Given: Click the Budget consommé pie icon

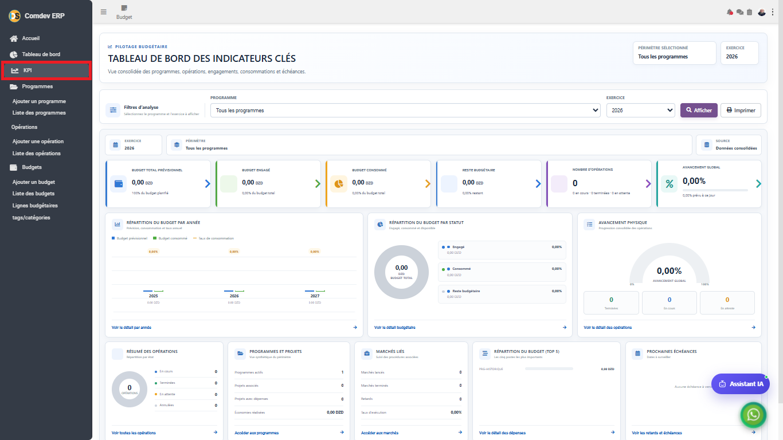Looking at the screenshot, I should 339,184.
